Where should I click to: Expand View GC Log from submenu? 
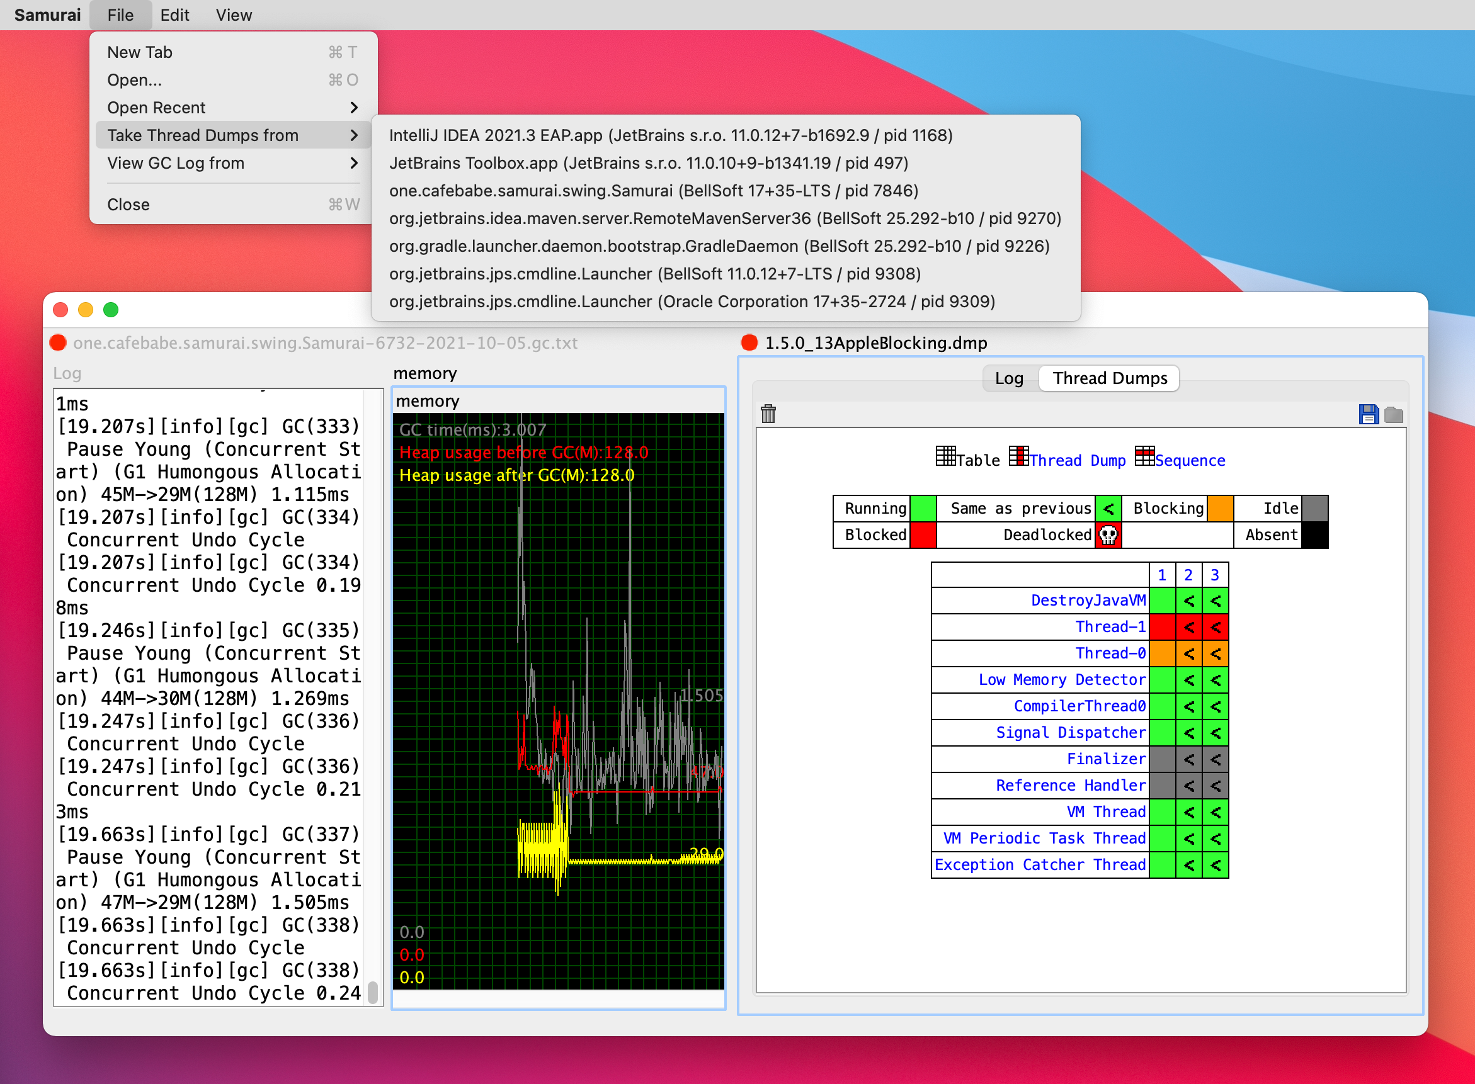tap(233, 163)
